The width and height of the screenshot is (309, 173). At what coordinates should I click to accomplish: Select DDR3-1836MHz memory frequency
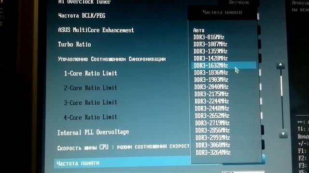tap(211, 73)
